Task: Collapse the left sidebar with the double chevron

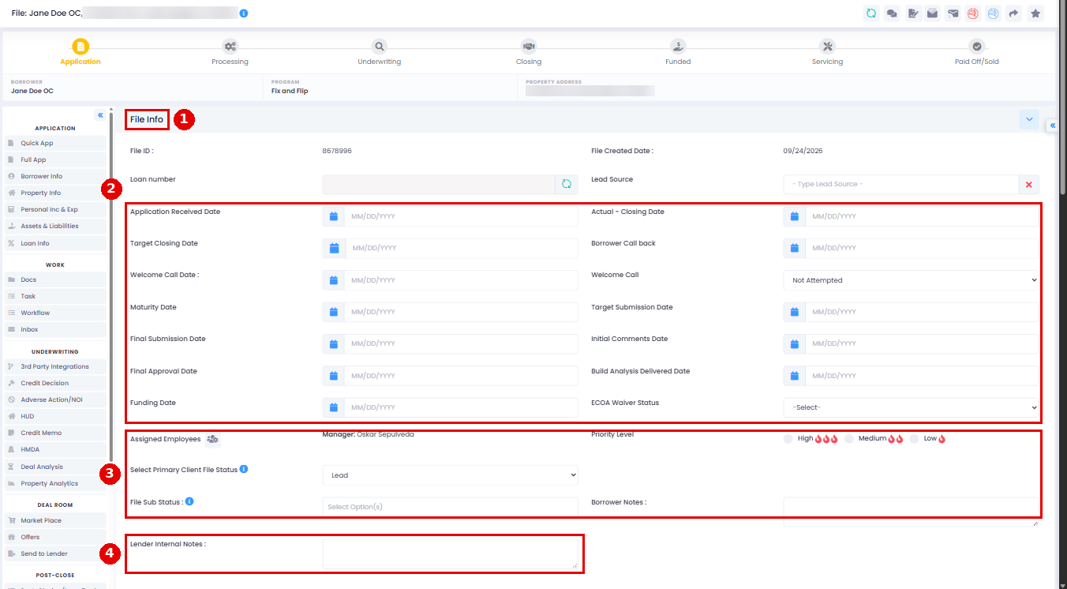Action: (x=100, y=115)
